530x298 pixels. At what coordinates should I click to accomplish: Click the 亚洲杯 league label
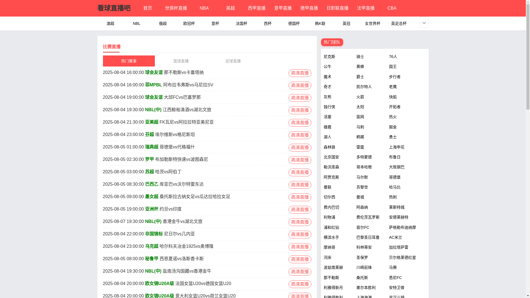click(x=152, y=209)
